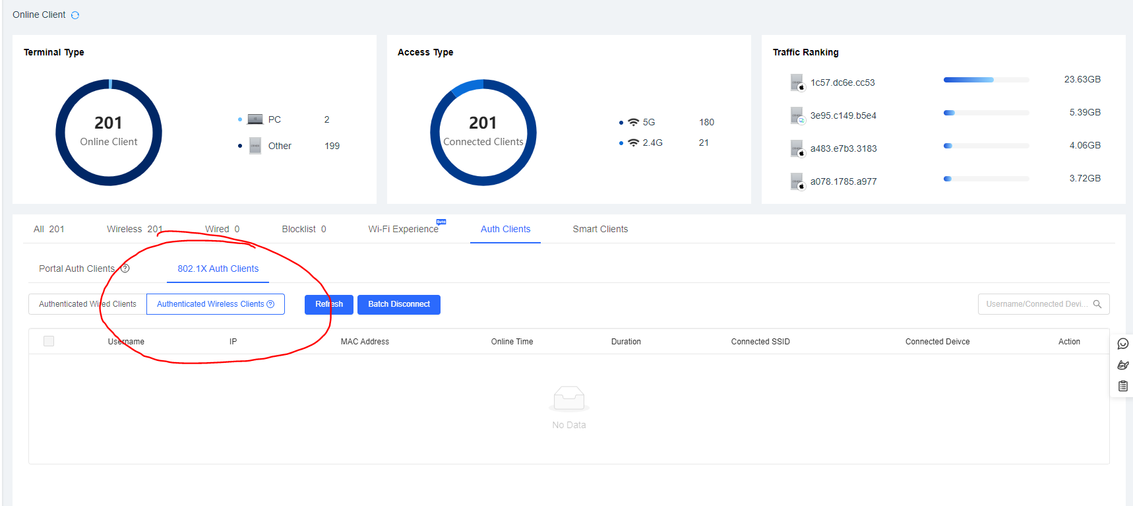Click help icon inside Authenticated Wireless Clients
The image size is (1133, 506).
pyautogui.click(x=270, y=304)
